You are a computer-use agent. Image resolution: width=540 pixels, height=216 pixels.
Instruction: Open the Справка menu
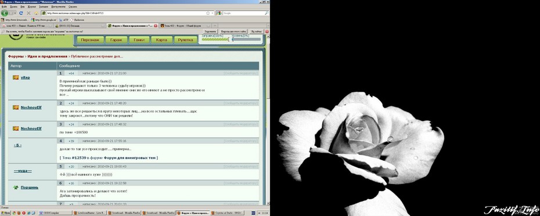pos(73,6)
